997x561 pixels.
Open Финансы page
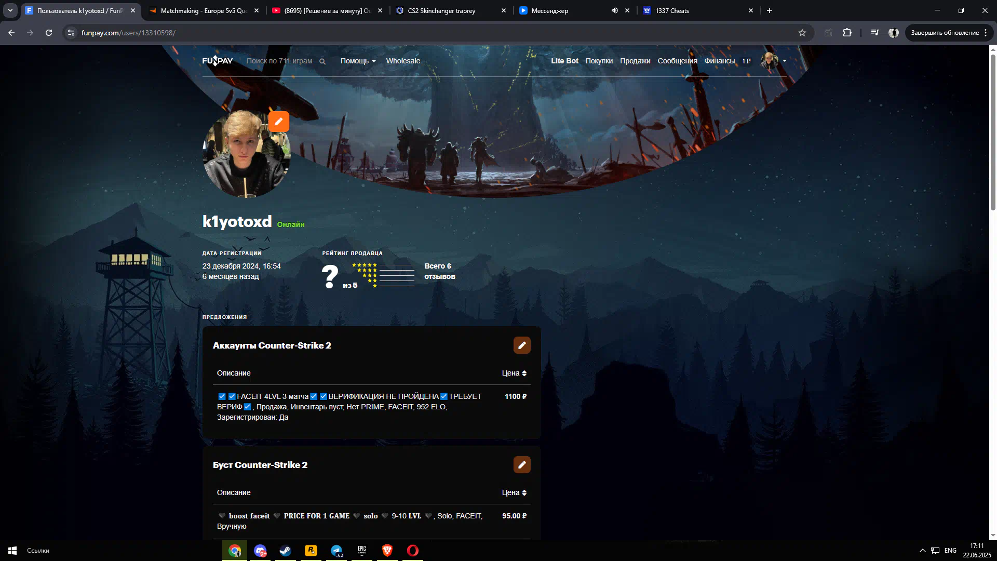coord(719,61)
